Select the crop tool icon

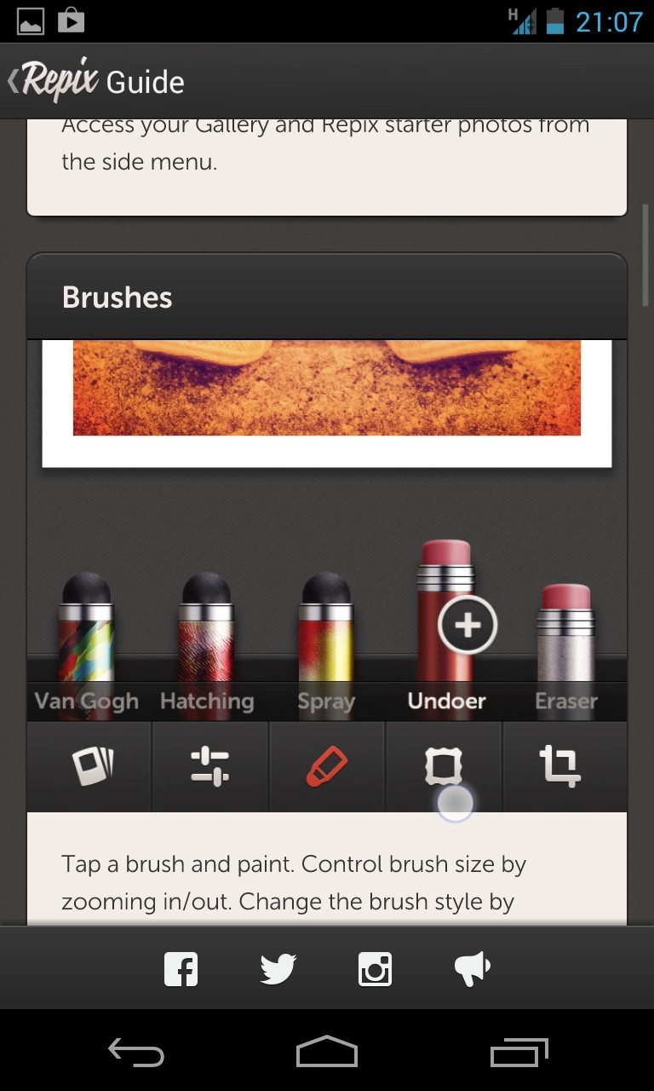tap(560, 766)
